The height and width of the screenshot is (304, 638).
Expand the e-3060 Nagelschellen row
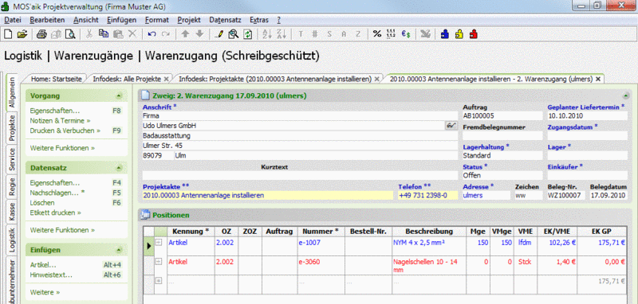[158, 262]
